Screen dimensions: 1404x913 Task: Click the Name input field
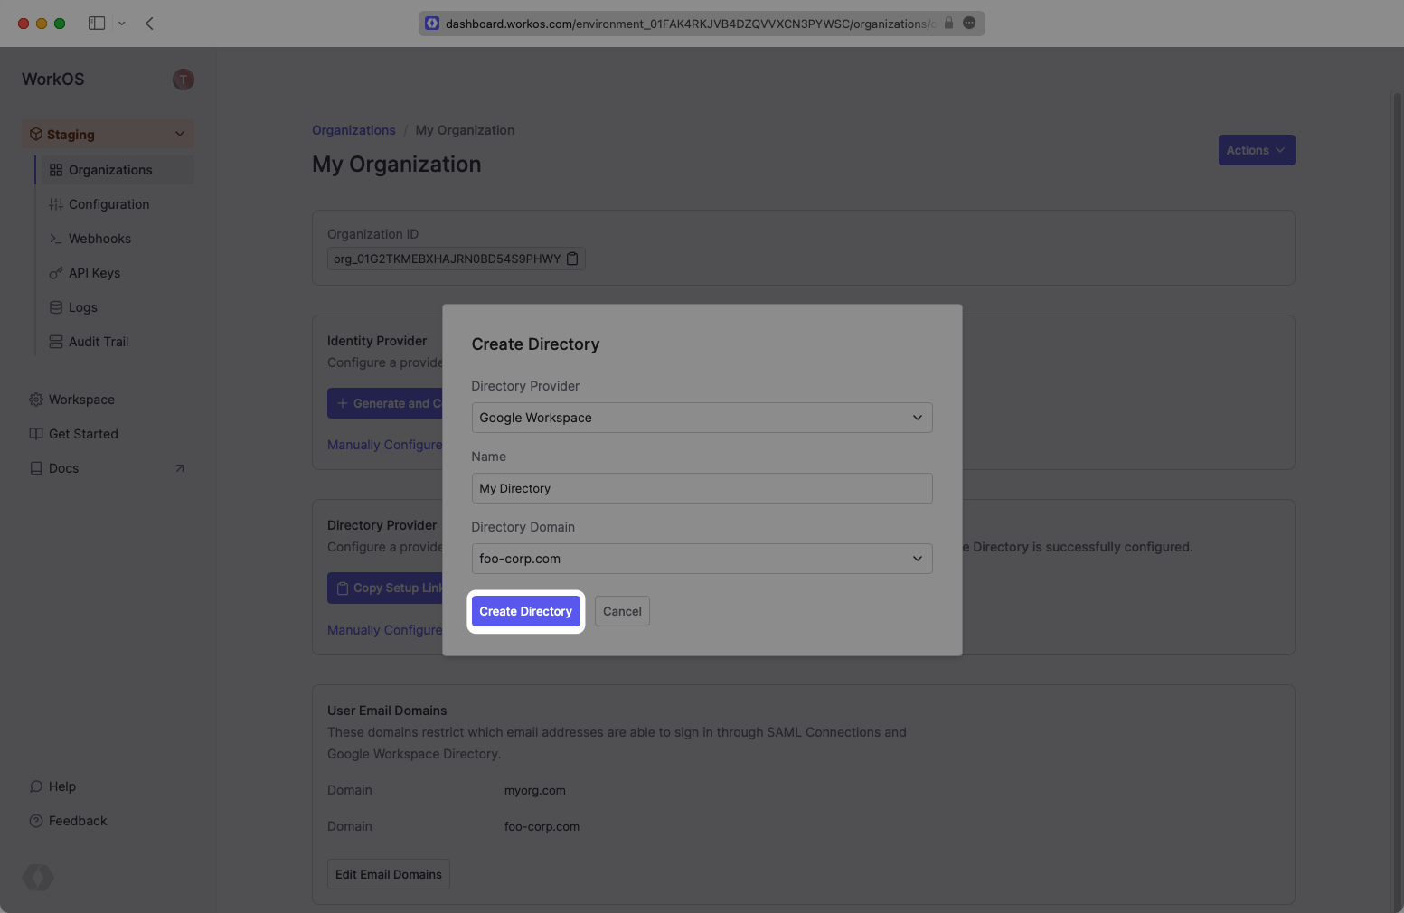[702, 488]
